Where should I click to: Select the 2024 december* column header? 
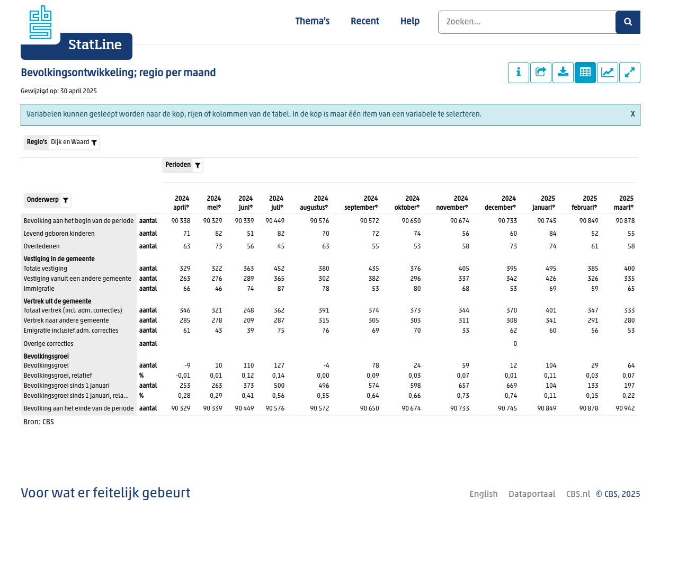pyautogui.click(x=501, y=203)
